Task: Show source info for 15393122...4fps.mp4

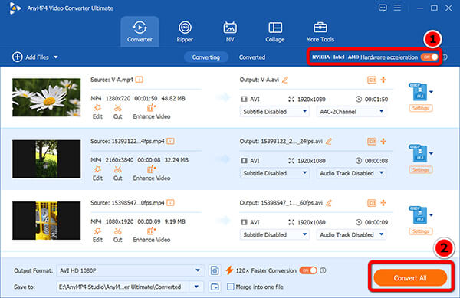Action: tap(170, 141)
